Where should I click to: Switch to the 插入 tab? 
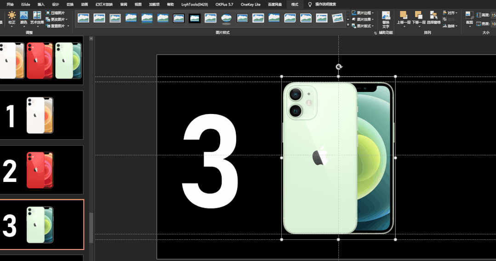coord(41,5)
